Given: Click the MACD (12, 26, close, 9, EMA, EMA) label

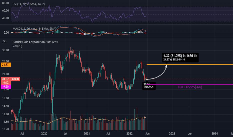Looking at the screenshot, I should pyautogui.click(x=34, y=29).
